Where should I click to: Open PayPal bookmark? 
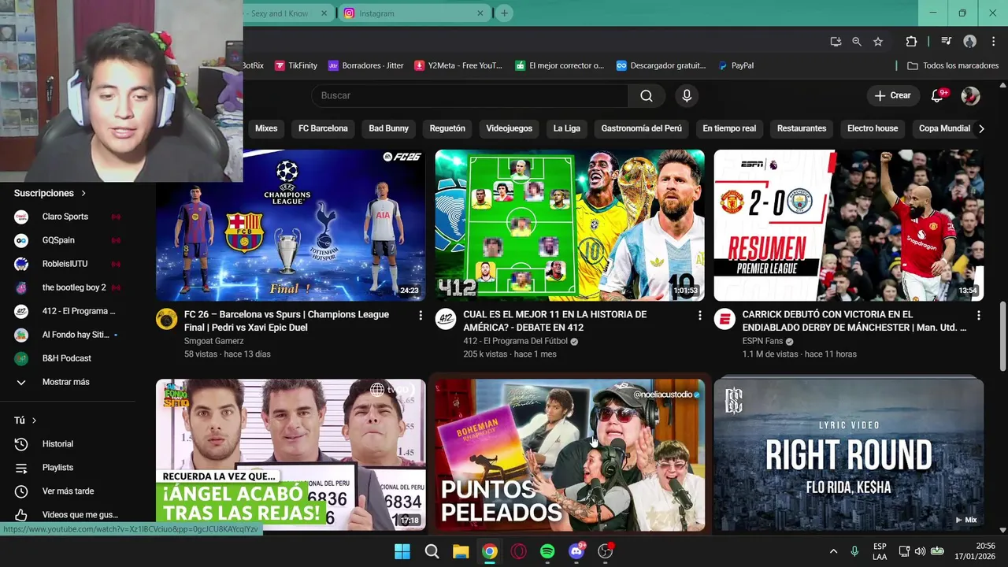pyautogui.click(x=736, y=65)
